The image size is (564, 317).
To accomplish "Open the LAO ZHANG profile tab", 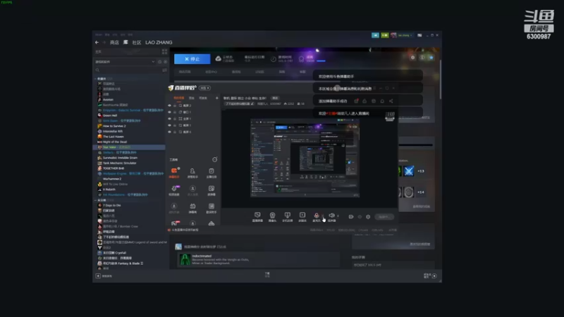I will coord(159,42).
